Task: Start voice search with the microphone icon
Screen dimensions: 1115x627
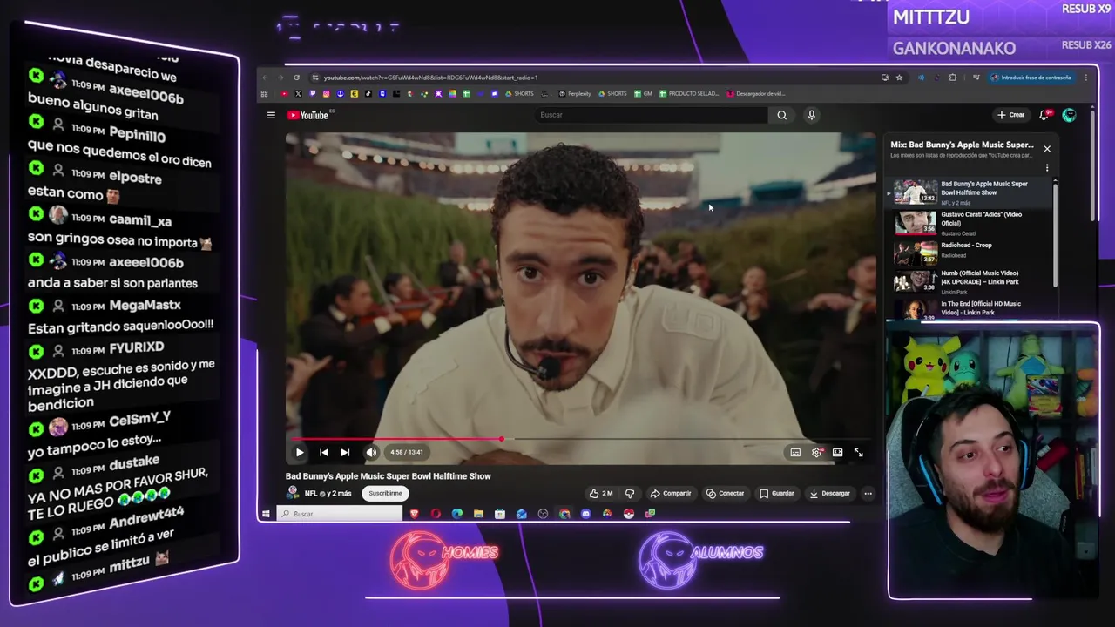Action: 811,115
